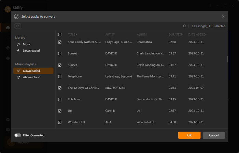Confirm selection with the OK button
Screen dimensions: 239x153
click(x=189, y=135)
